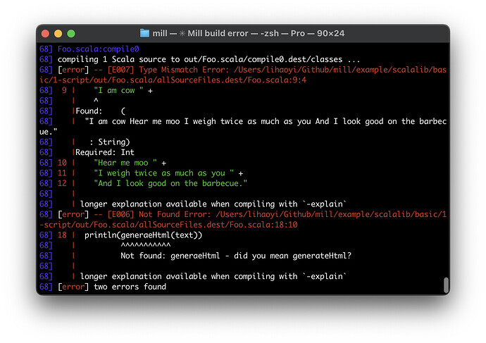Click the string '"I weigh twice as much as you "'

[164, 173]
